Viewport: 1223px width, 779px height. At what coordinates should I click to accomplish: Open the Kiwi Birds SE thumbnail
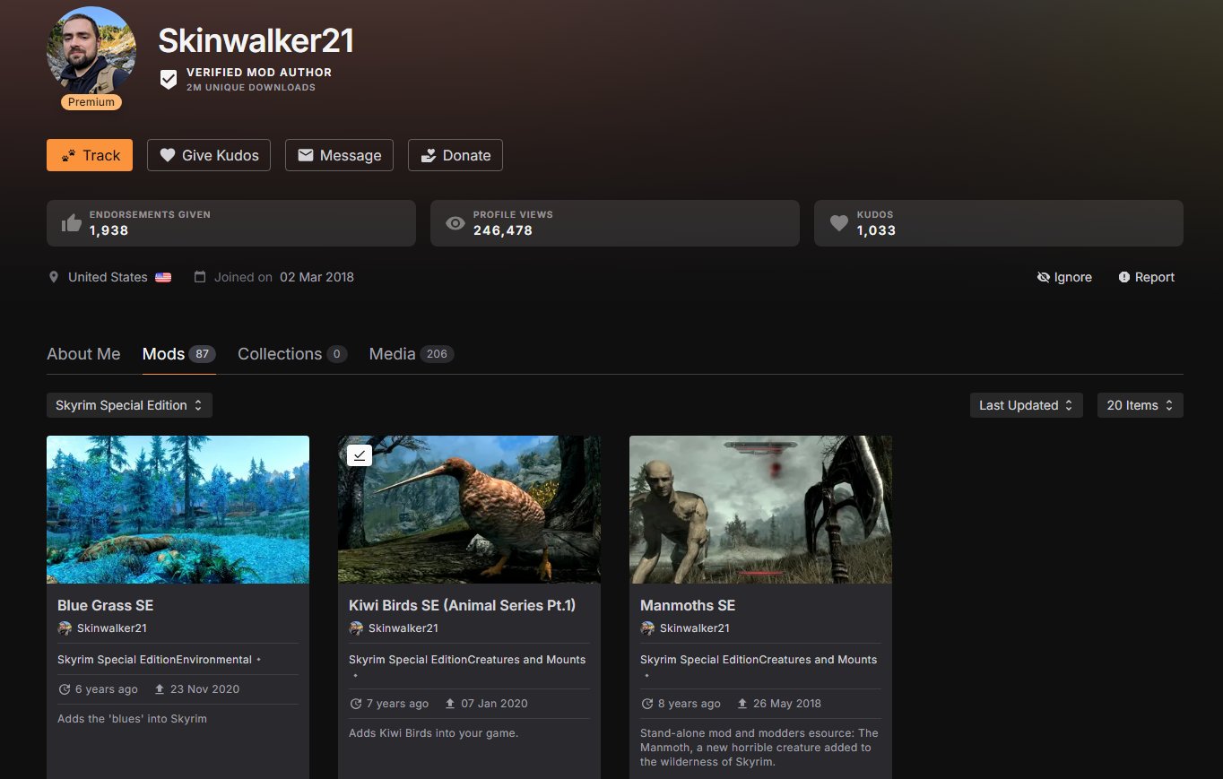tap(469, 509)
